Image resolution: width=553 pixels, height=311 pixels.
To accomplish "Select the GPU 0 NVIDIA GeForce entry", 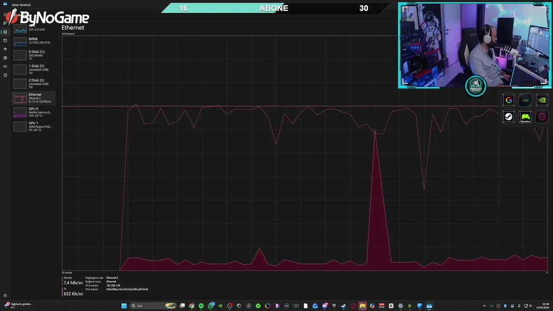I will [x=34, y=112].
